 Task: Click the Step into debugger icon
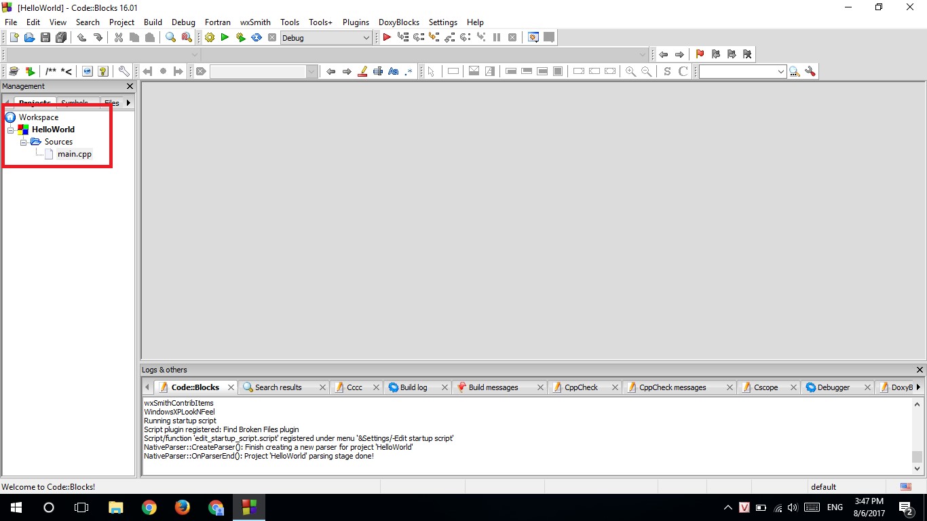[x=434, y=38]
